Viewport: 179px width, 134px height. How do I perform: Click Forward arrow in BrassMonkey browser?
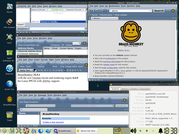click(x=97, y=11)
